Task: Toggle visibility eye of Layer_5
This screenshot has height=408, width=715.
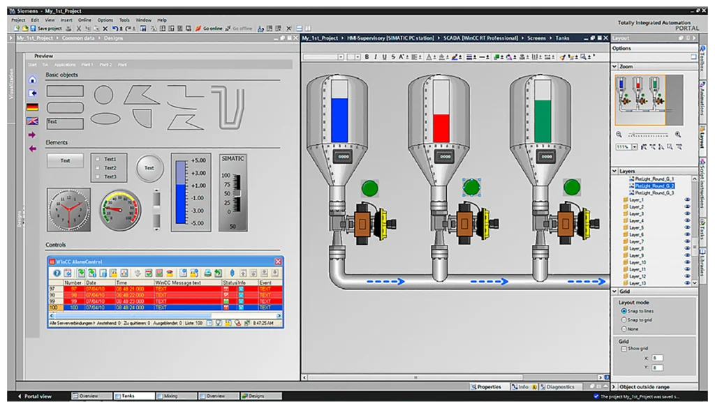Action: tap(687, 227)
